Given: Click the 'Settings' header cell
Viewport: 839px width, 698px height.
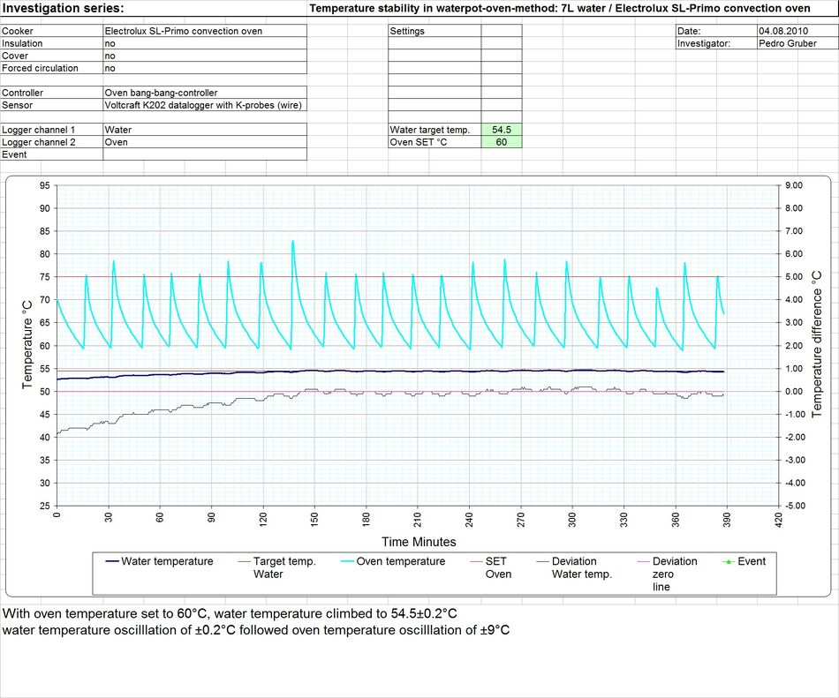Looking at the screenshot, I should [435, 31].
